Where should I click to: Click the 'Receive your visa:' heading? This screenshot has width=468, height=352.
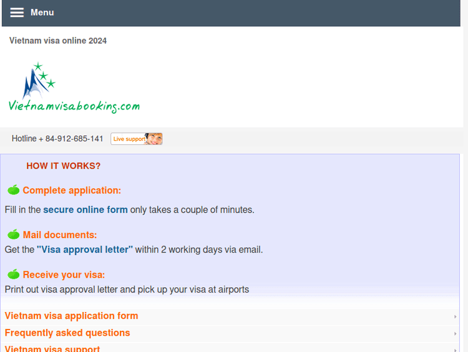pos(64,275)
